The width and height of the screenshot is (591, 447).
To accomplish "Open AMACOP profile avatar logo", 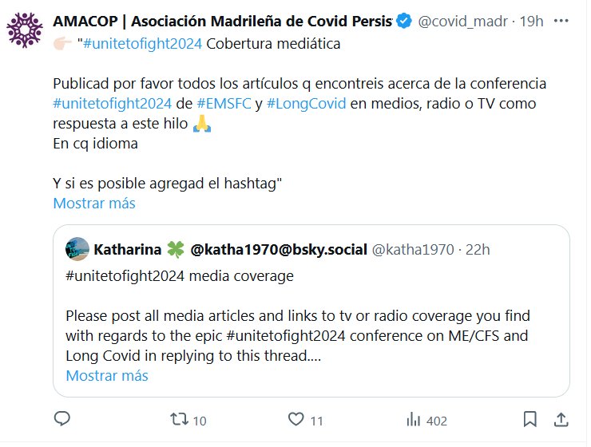I will [25, 31].
